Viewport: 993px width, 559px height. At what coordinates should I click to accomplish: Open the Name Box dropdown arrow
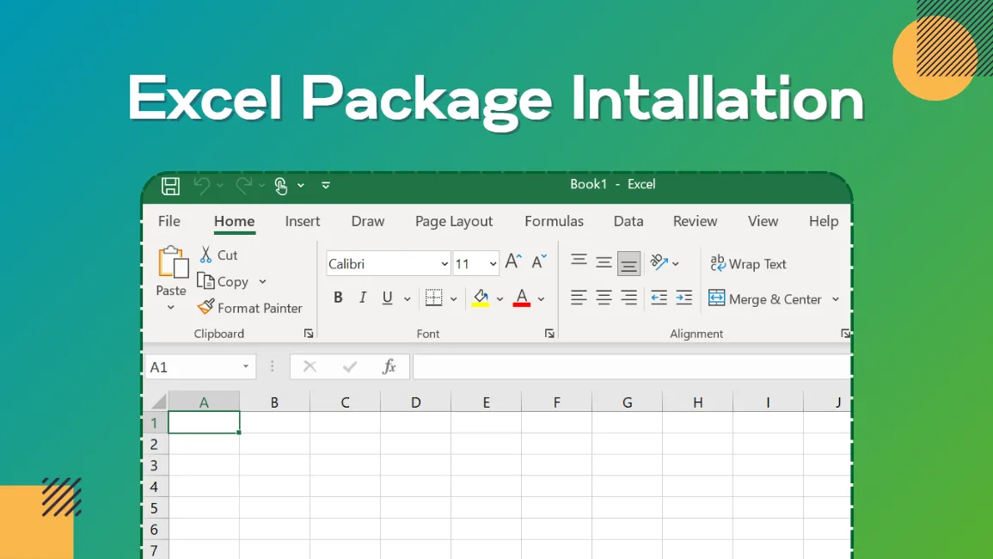pos(246,366)
